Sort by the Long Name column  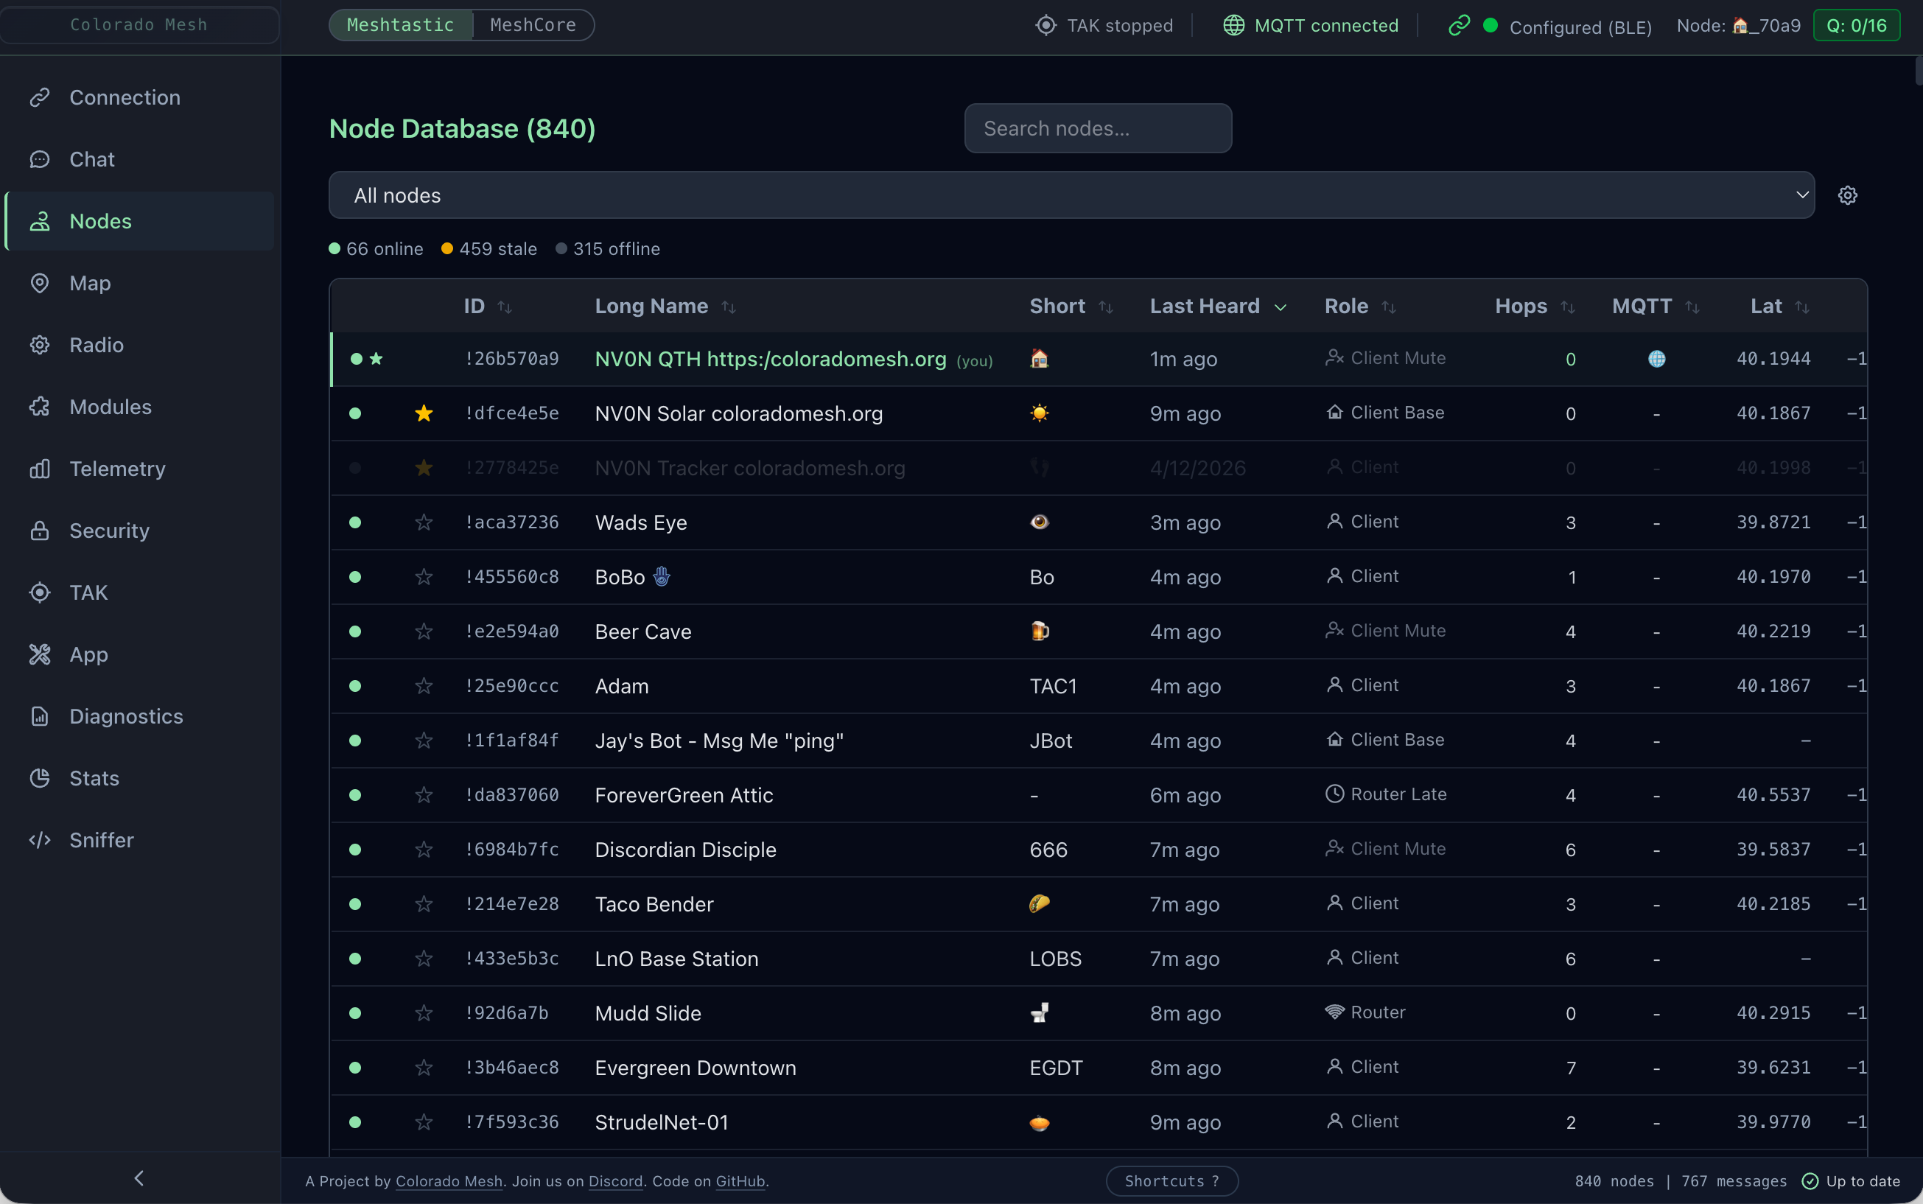pos(665,307)
